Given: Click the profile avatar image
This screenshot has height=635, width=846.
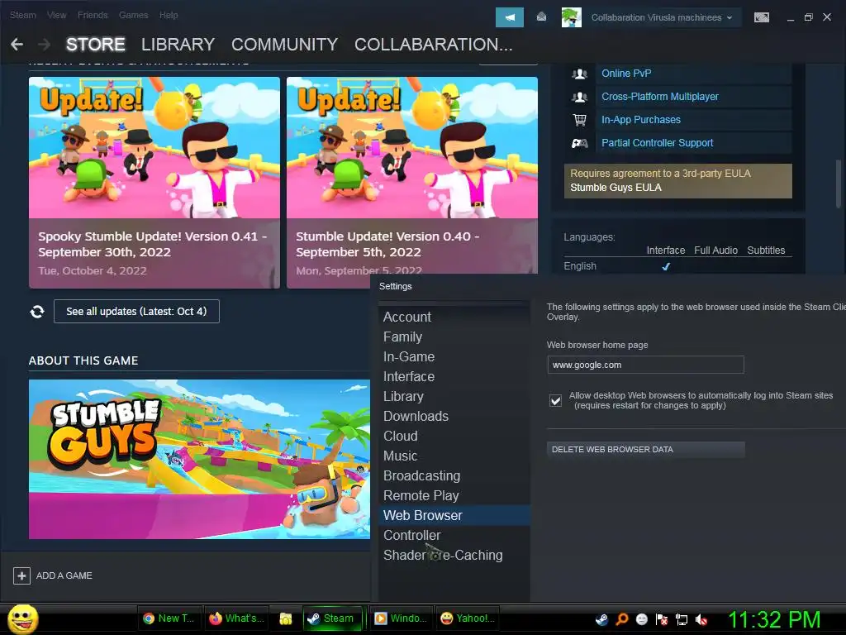Looking at the screenshot, I should pyautogui.click(x=572, y=17).
